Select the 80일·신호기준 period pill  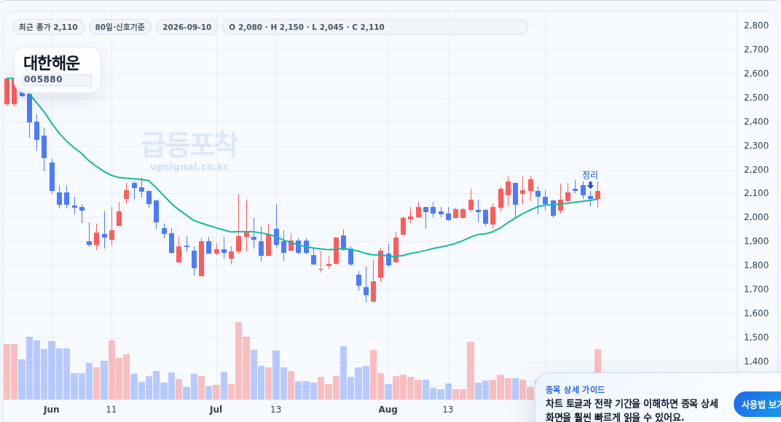click(x=120, y=27)
